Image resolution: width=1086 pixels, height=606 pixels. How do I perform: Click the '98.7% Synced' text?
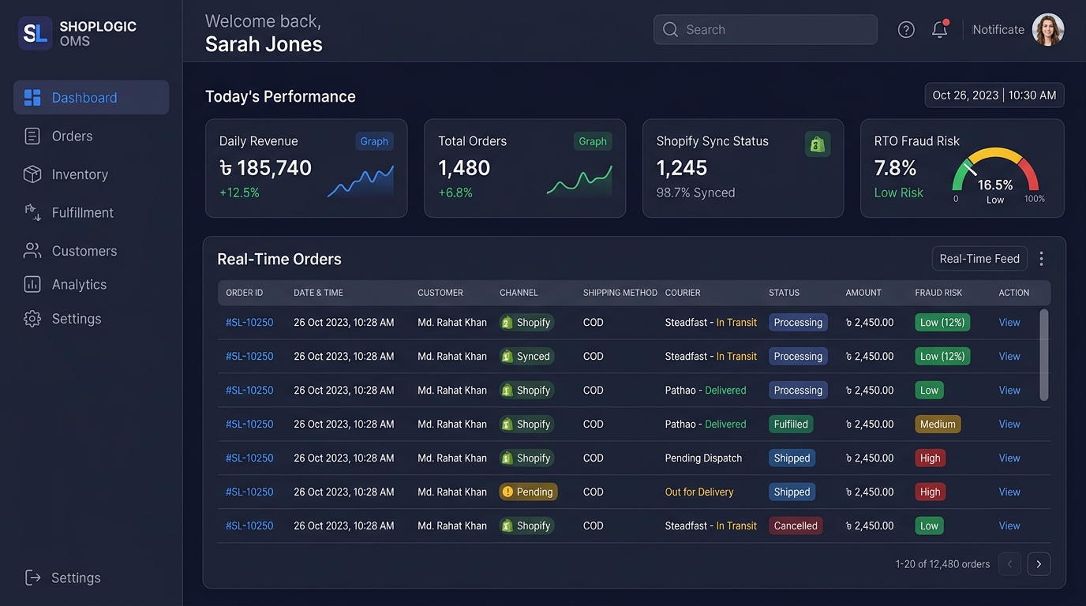click(695, 193)
